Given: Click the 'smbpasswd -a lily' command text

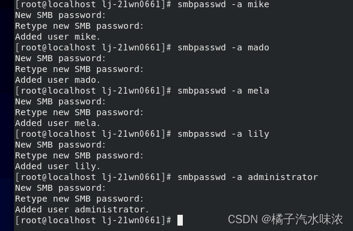Looking at the screenshot, I should click(x=223, y=134).
